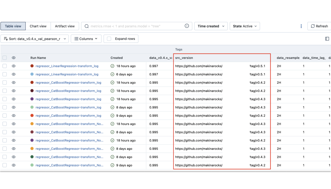
Task: Check the CatBoost transform_No run from 9 days ago
Action: (5, 165)
